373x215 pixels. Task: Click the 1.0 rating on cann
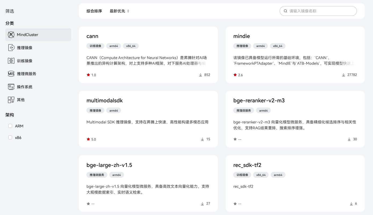94,75
